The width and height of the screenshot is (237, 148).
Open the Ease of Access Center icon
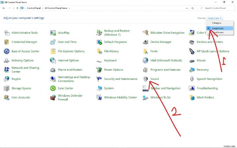tap(7, 51)
